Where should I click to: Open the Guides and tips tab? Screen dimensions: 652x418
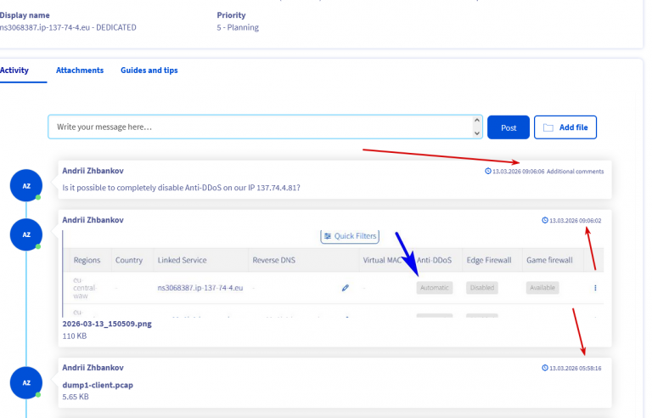pos(149,71)
